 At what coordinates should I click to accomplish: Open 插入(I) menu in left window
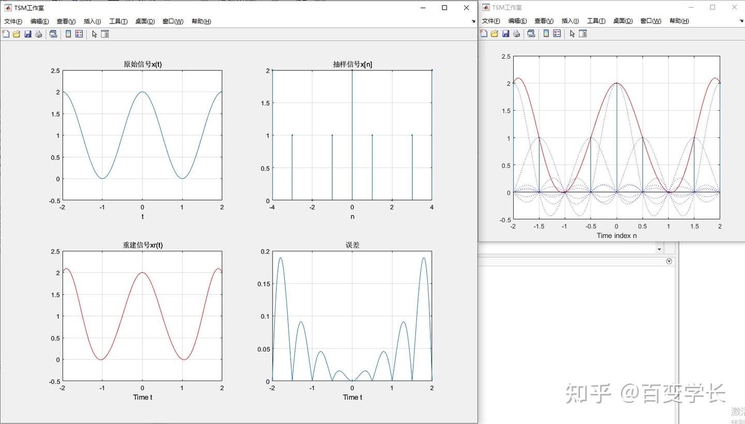(x=93, y=22)
